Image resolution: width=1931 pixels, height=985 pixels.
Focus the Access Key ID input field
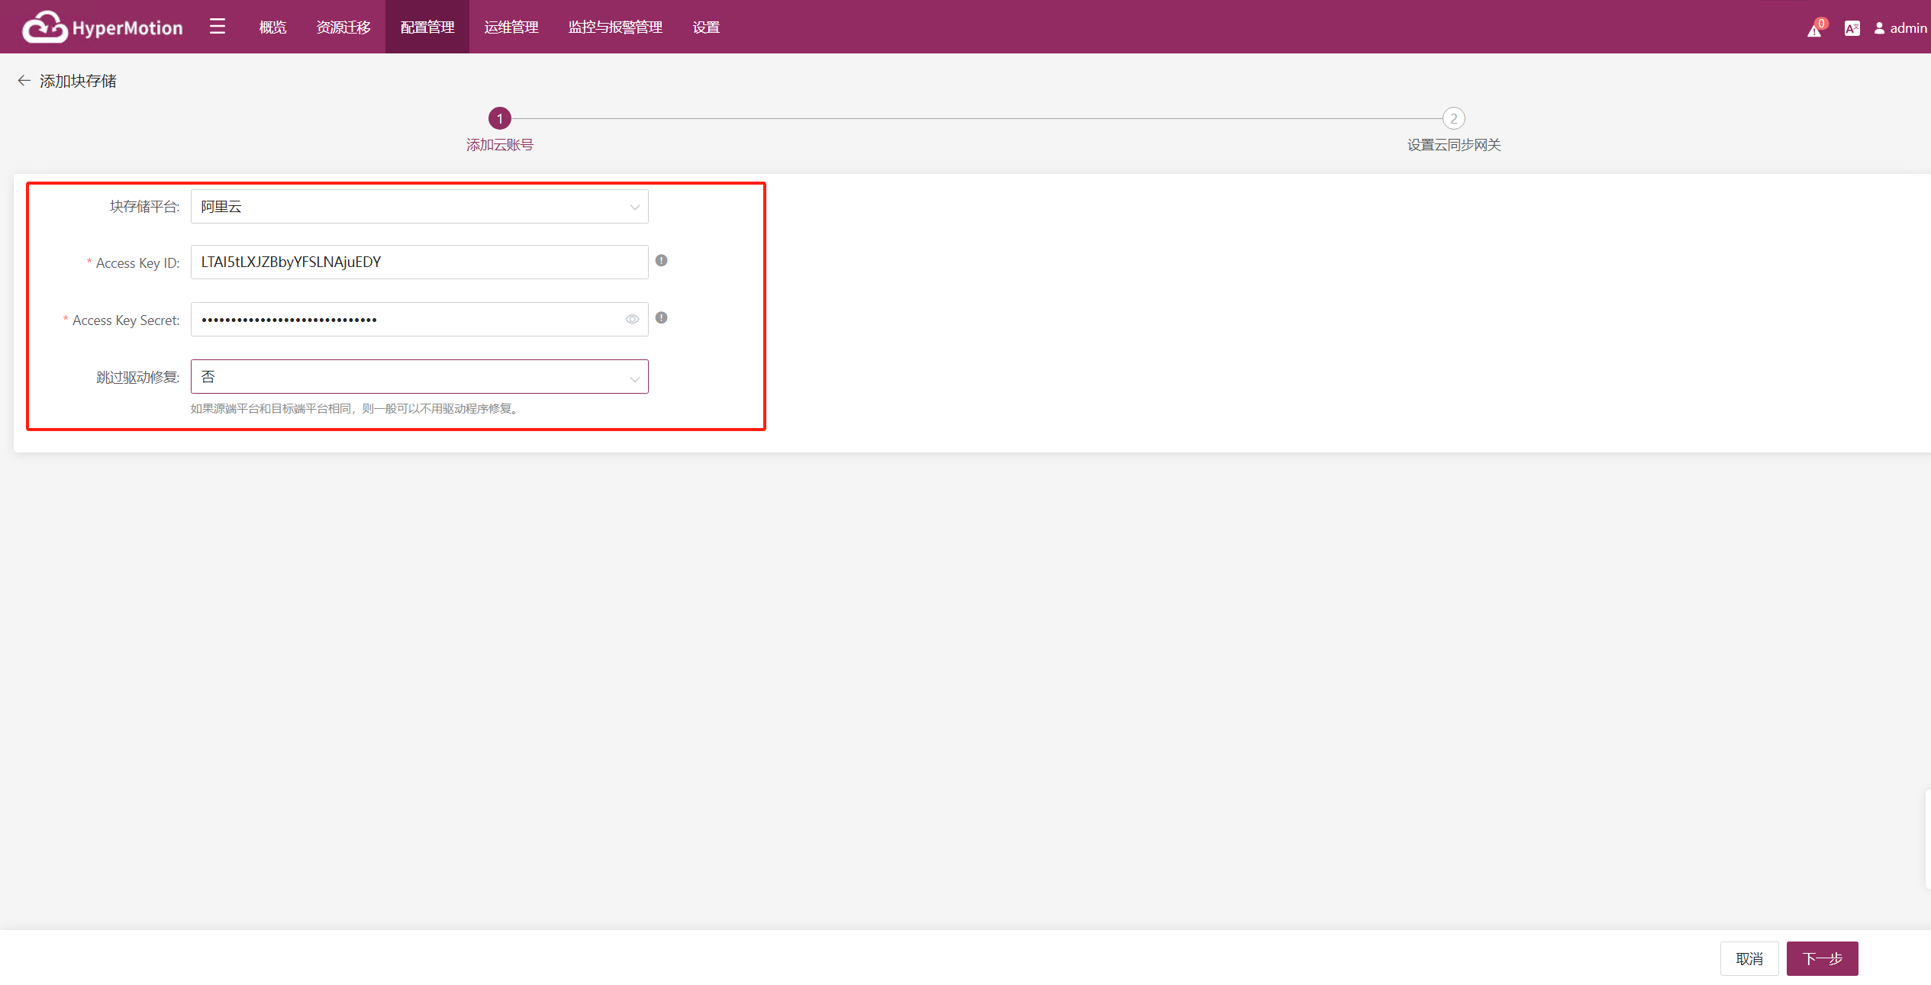419,262
